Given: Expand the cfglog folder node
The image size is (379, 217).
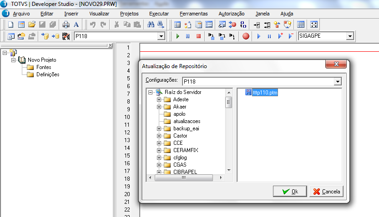Looking at the screenshot, I should tap(159, 158).
